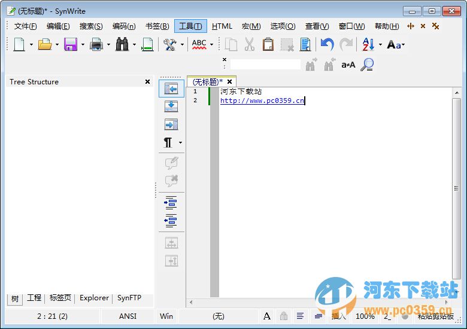467x329 pixels.
Task: Toggle the left Tree panel
Action: coord(171,89)
